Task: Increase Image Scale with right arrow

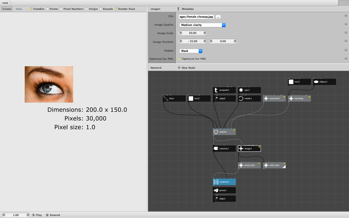Action: 205,33
